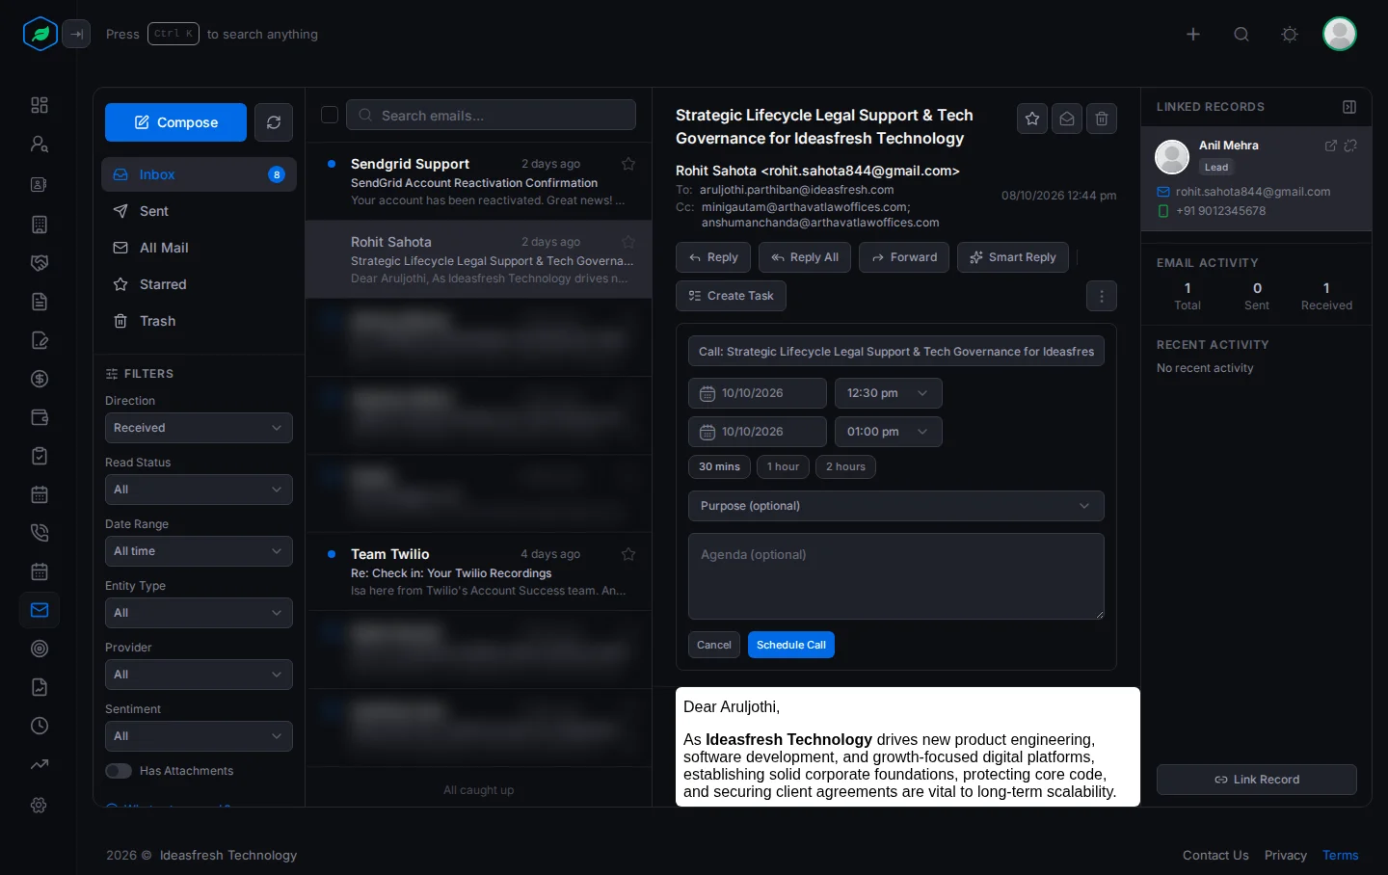Toggle the Has Attachments switch
Viewport: 1388px width, 875px height.
(x=119, y=771)
